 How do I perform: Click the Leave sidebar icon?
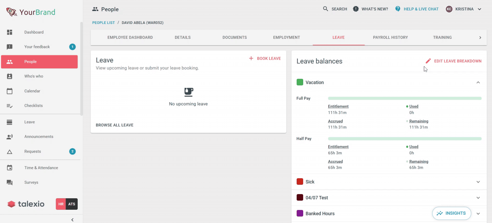(10, 122)
